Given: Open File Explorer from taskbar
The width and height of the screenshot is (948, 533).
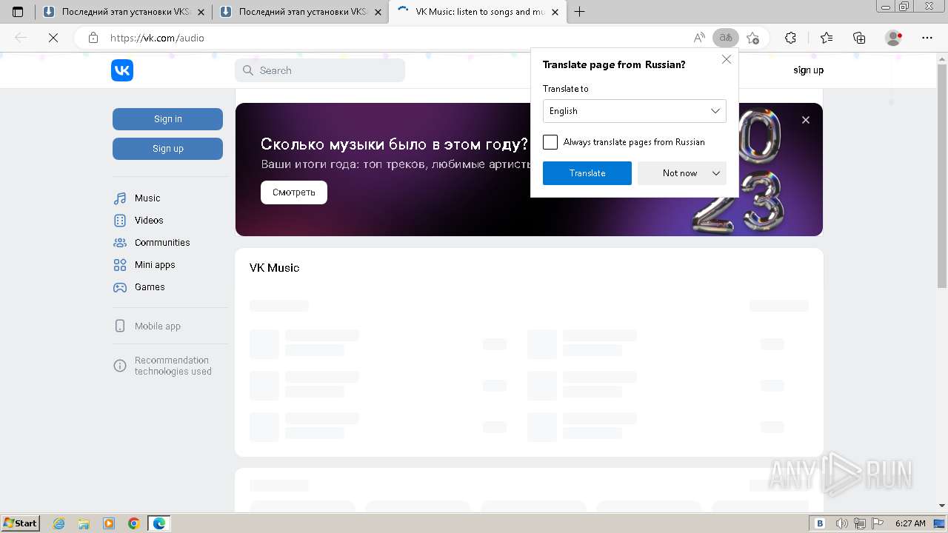Looking at the screenshot, I should 84,523.
